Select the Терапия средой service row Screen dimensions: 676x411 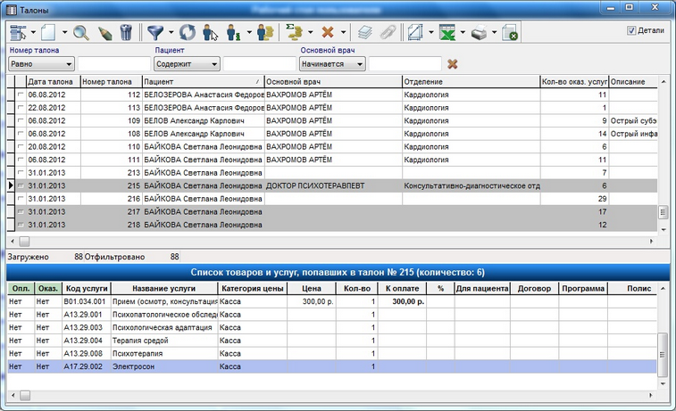pyautogui.click(x=332, y=341)
